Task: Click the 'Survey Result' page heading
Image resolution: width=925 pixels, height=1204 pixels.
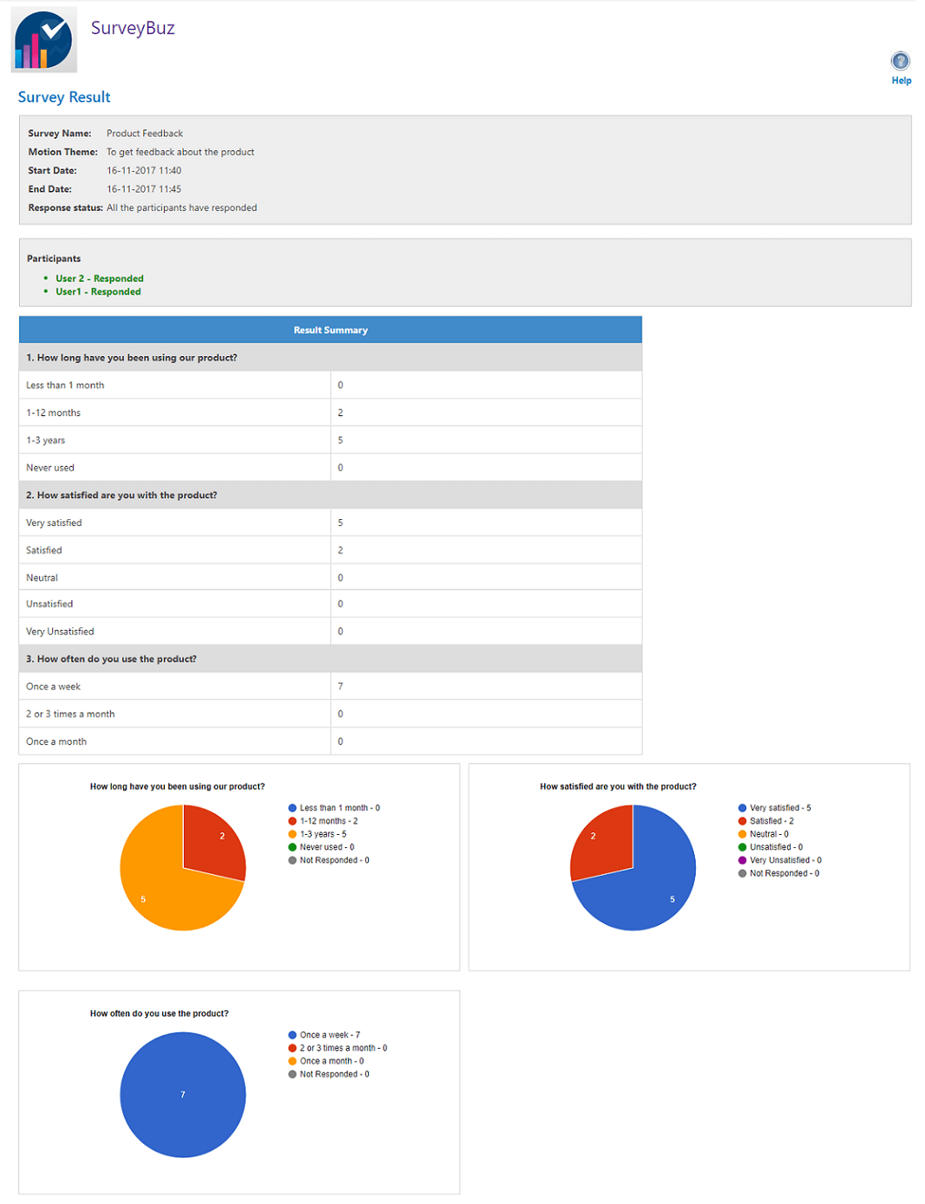Action: coord(65,97)
